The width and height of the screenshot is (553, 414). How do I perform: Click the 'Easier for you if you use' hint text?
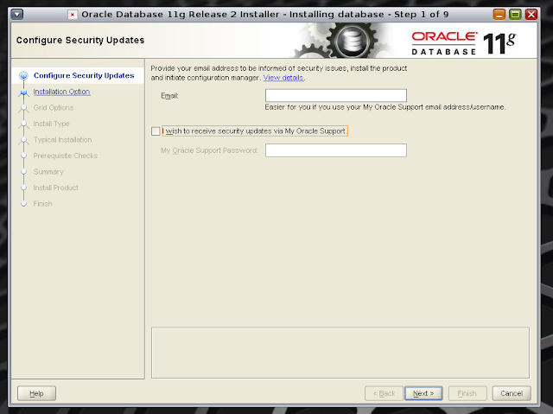click(385, 107)
